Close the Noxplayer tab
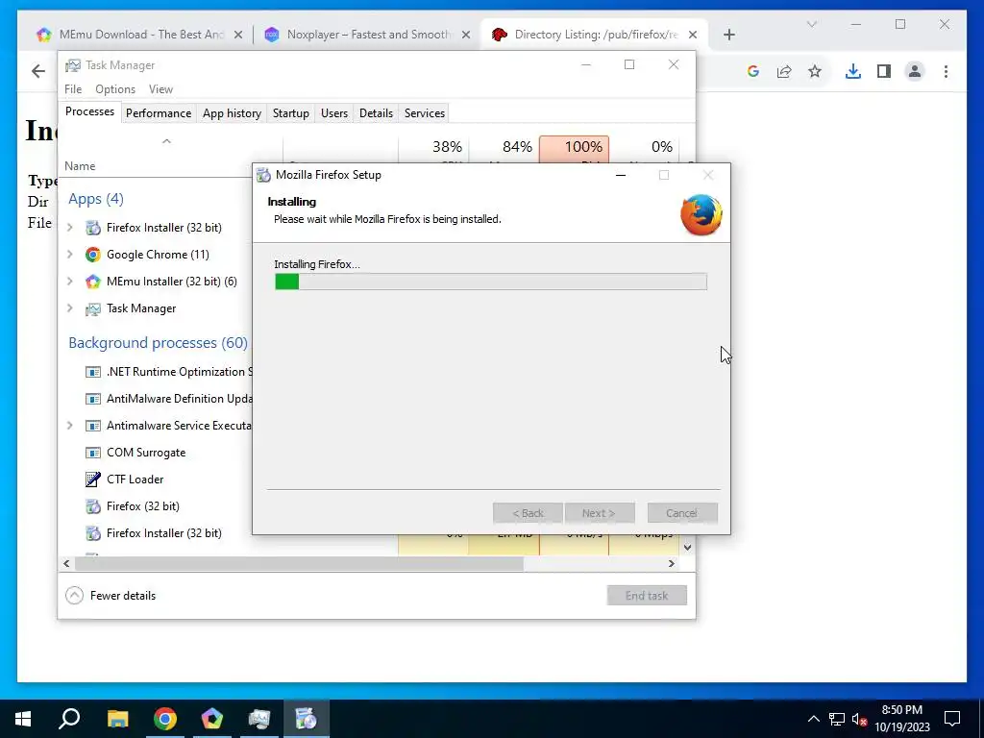Image resolution: width=984 pixels, height=738 pixels. (466, 36)
